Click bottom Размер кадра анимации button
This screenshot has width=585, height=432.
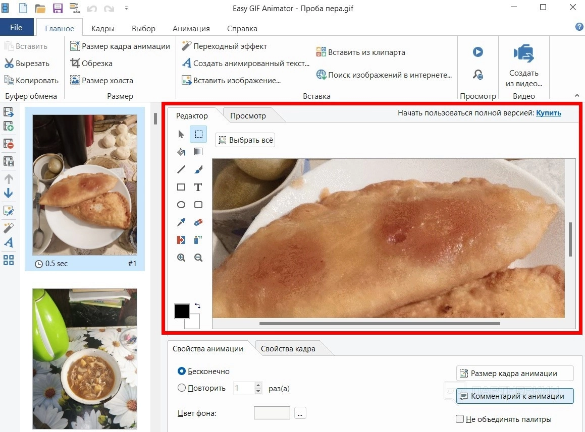(x=515, y=374)
